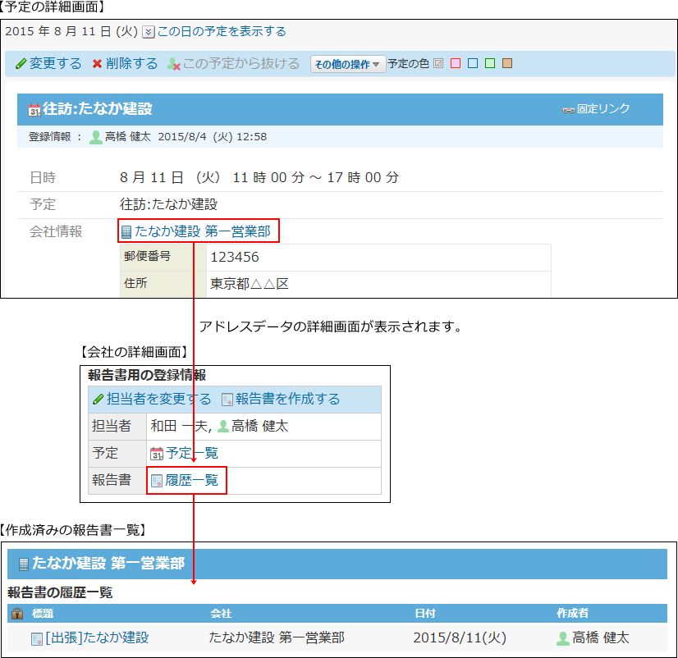The image size is (678, 658).
Task: Open 予定一覧 link
Action: 192,453
